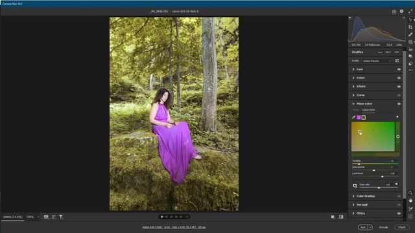Expand the Ottica panel
Screen dimensions: 415x233
click(x=353, y=214)
